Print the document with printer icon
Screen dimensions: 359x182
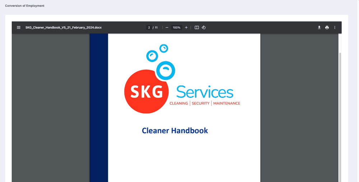pos(327,27)
